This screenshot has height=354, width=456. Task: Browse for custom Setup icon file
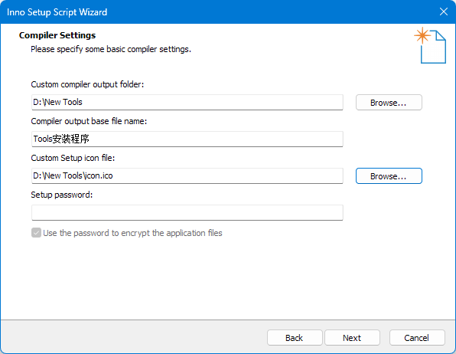pyautogui.click(x=389, y=176)
